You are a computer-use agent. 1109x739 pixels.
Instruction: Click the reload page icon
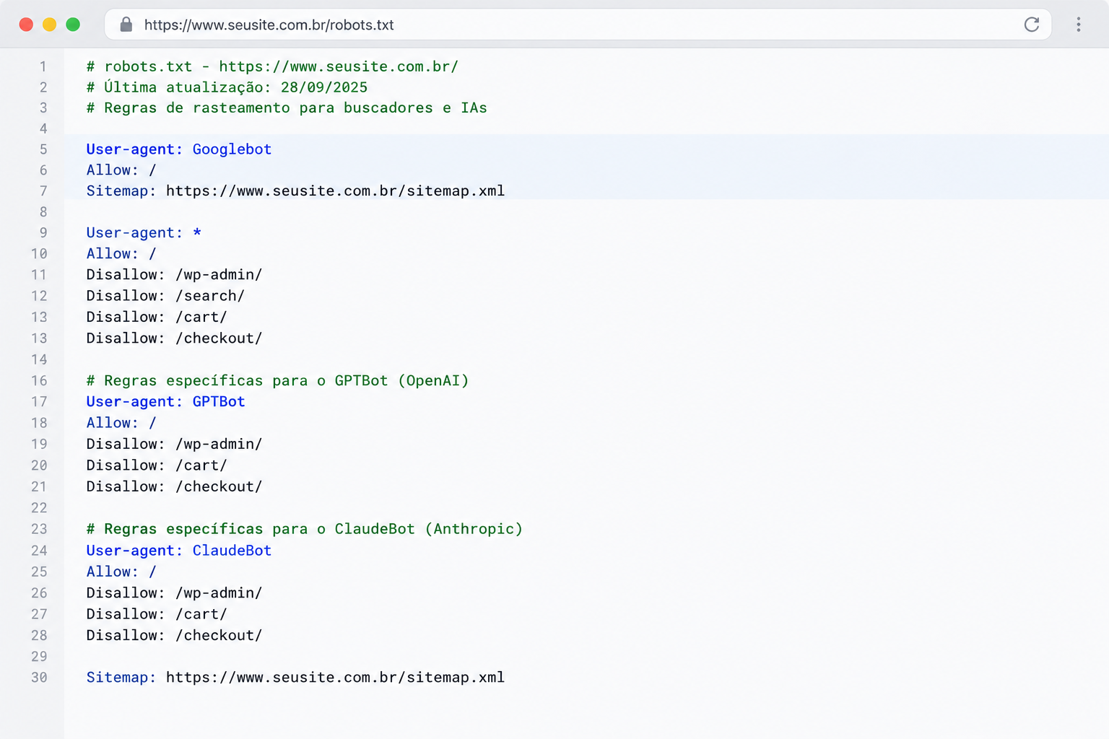click(1032, 25)
